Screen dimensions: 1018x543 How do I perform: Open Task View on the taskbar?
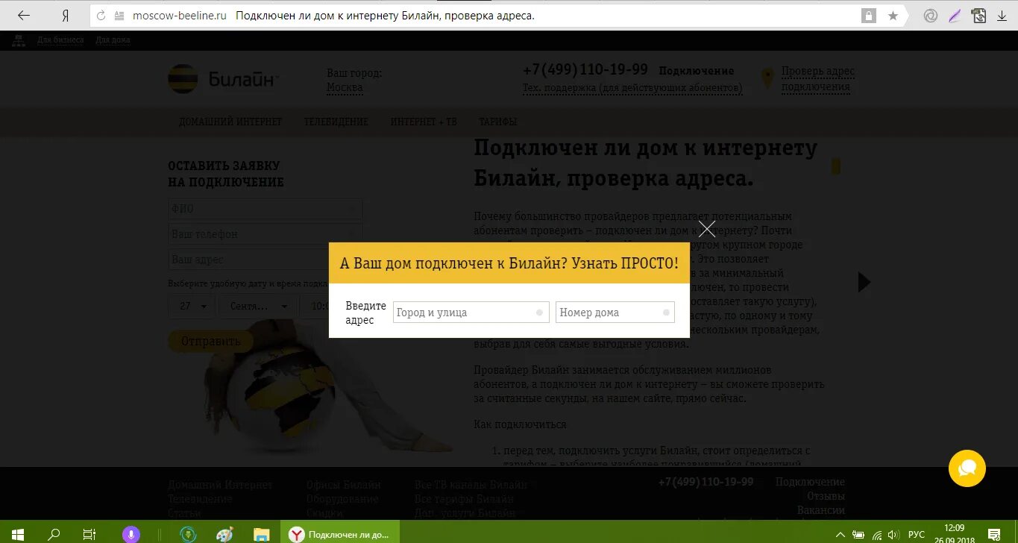coord(89,534)
